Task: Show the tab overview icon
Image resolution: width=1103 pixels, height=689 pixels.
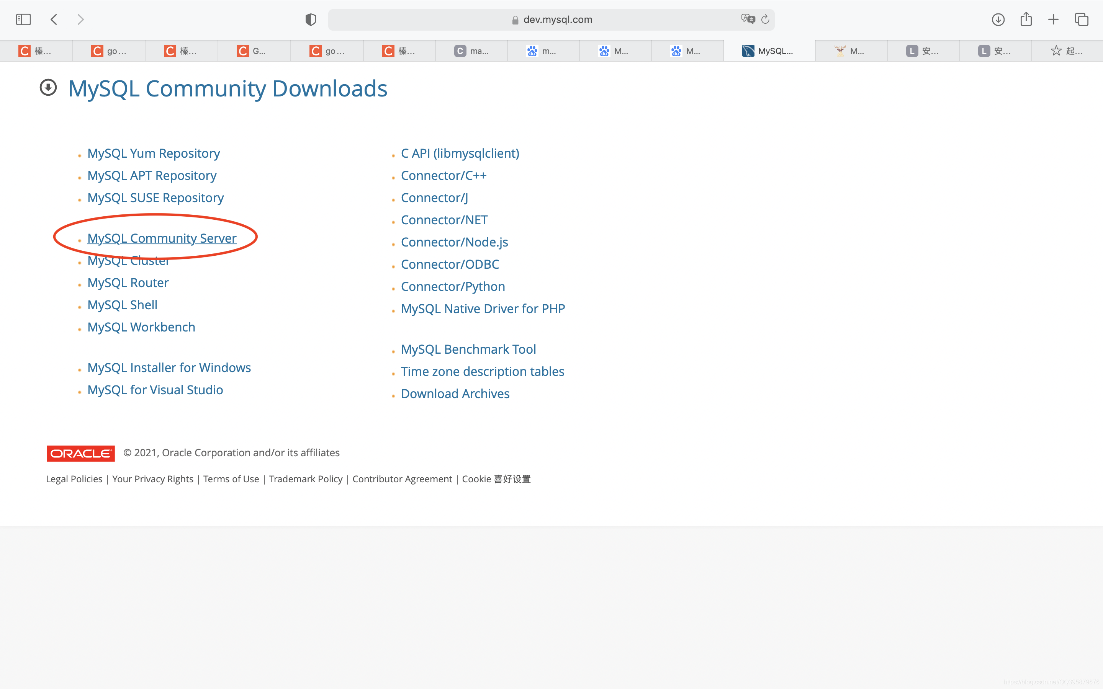Action: click(1082, 20)
